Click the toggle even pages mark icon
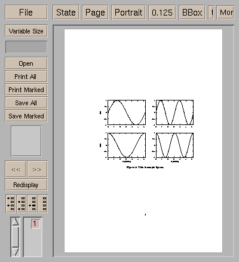 tap(22, 203)
